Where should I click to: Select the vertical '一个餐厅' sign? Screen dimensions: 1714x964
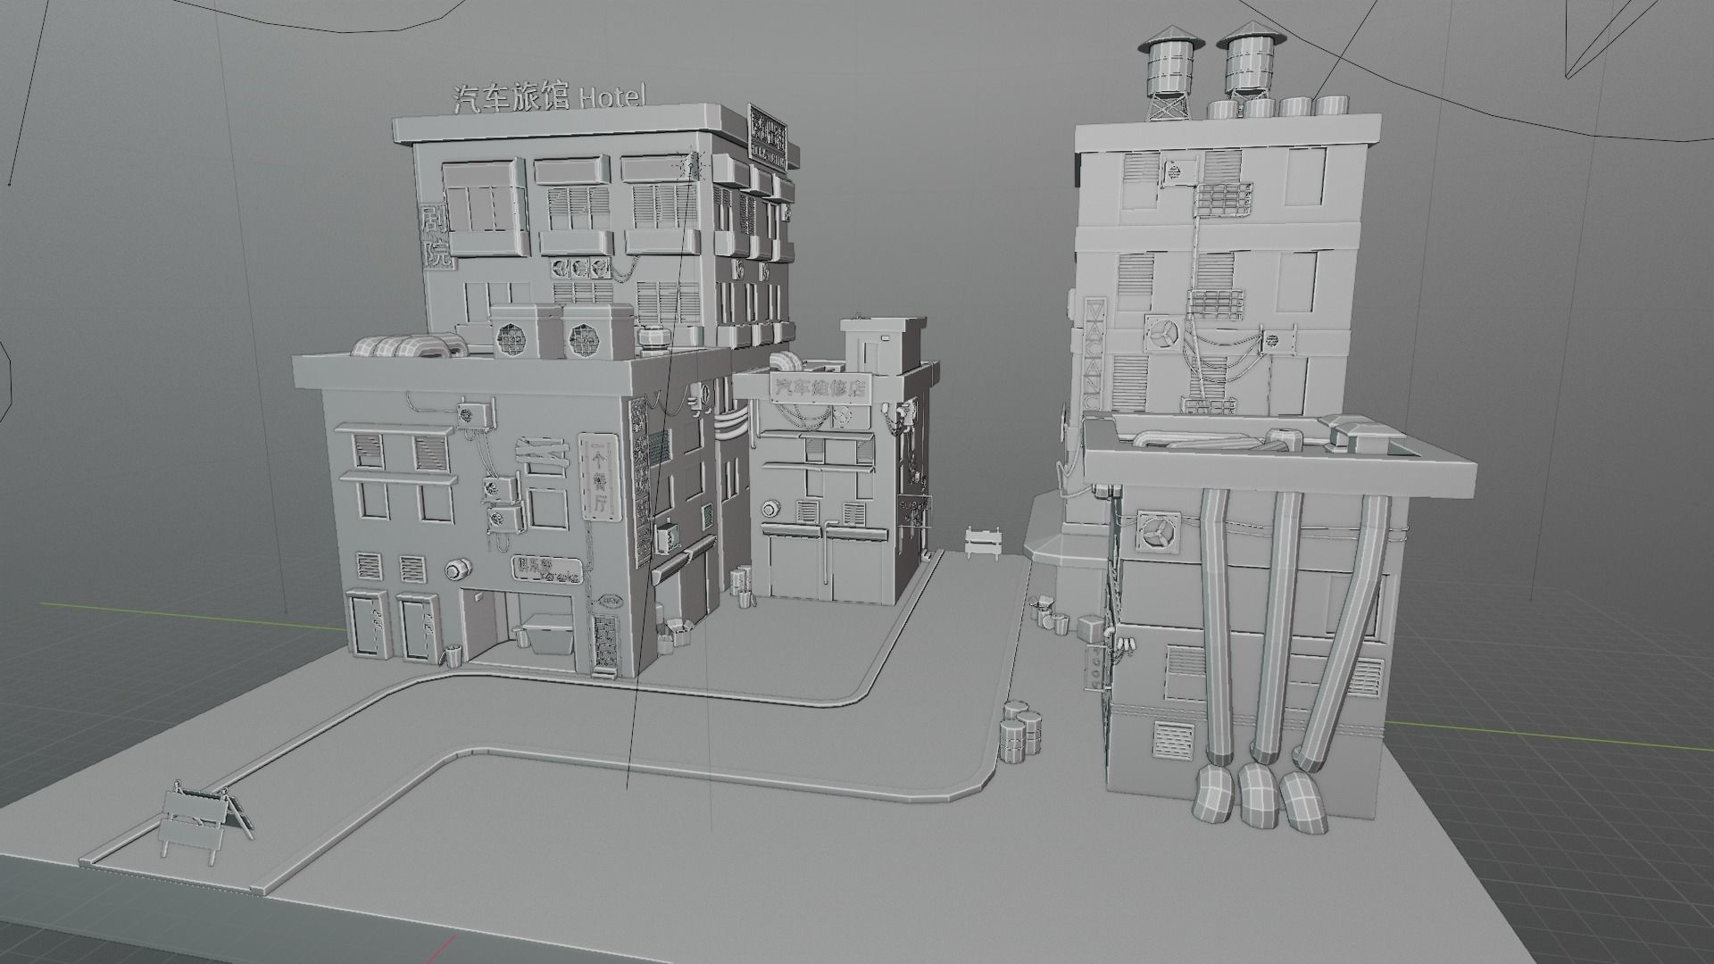pyautogui.click(x=599, y=477)
